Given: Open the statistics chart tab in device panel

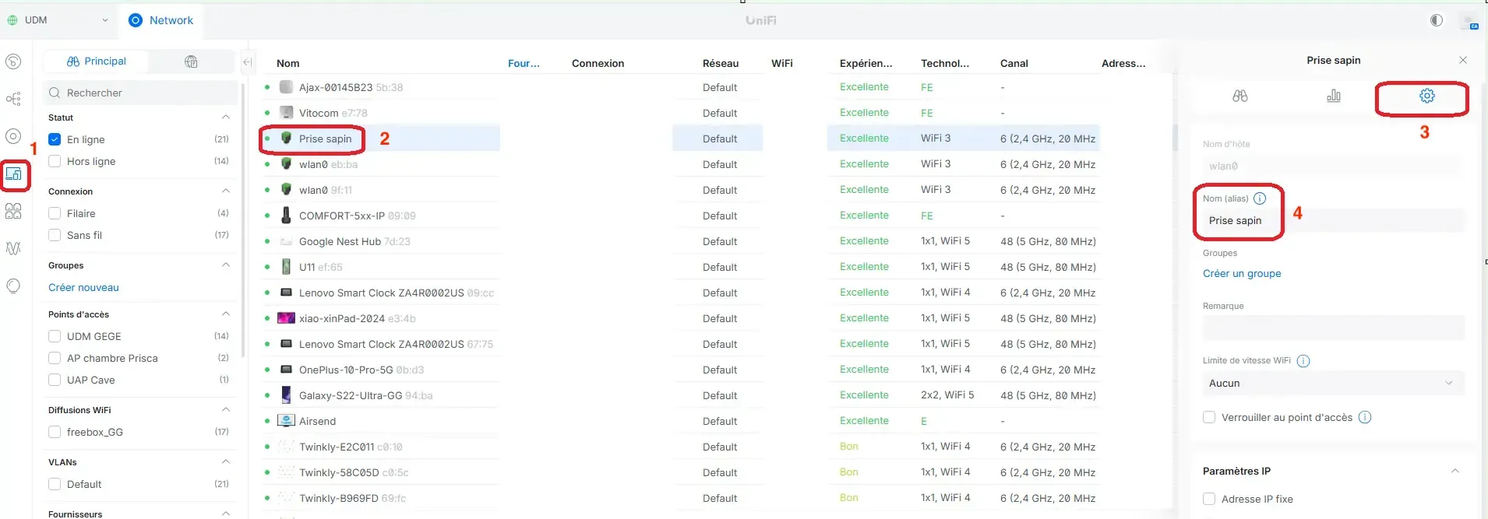Looking at the screenshot, I should (1333, 96).
